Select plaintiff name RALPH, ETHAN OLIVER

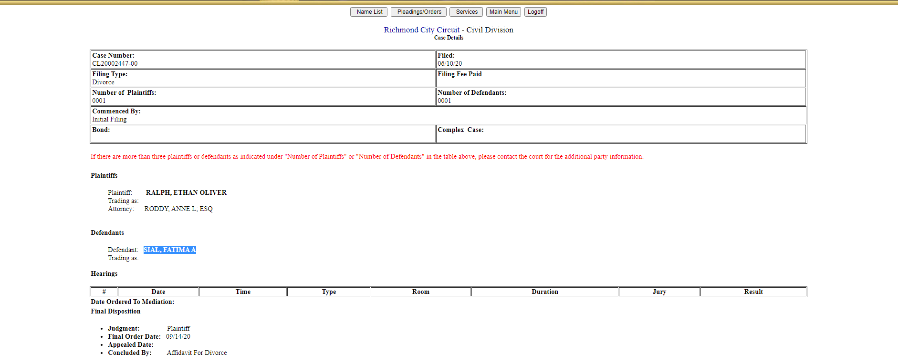tap(186, 192)
